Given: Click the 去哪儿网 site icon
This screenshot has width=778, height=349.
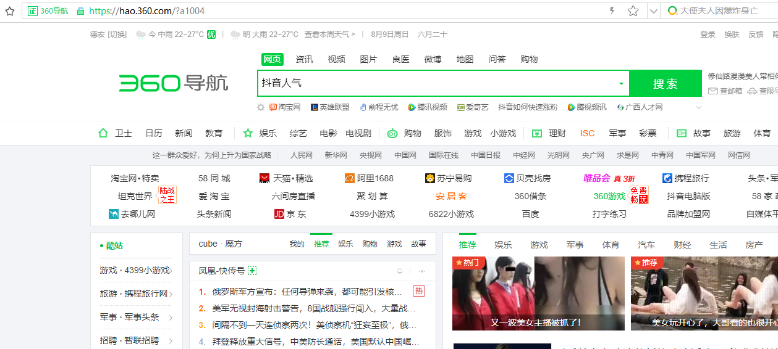Looking at the screenshot, I should (x=114, y=214).
